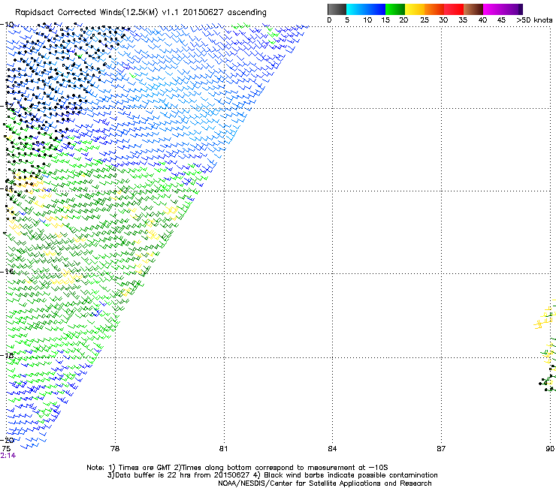Viewport: 556px width, 488px height.
Task: Click the green 15-20 knots color swatch
Action: [395, 9]
